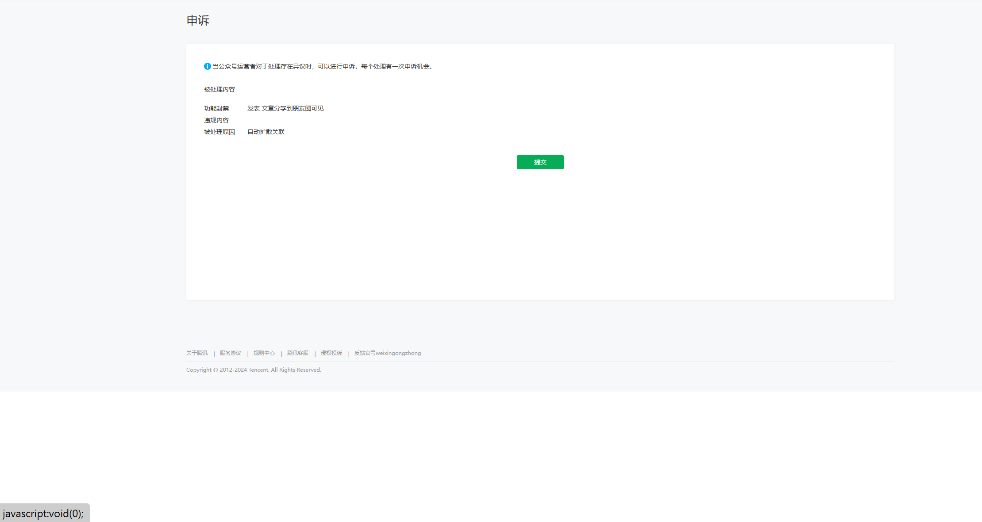Screen dimensions: 982x522
Task: Click the Tencent copyright notice text
Action: [253, 370]
